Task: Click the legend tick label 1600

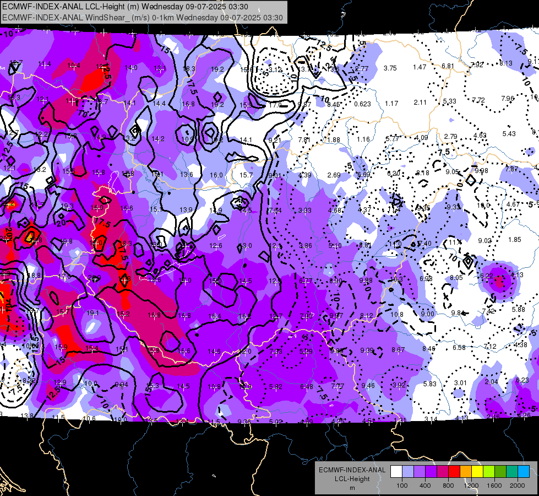Action: (x=494, y=486)
